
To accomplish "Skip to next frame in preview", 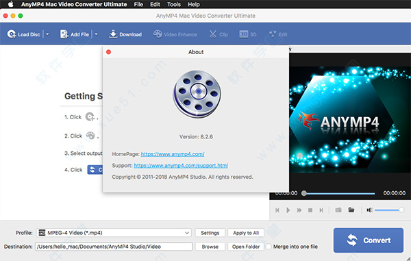I will point(321,210).
